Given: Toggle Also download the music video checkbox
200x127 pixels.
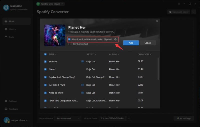Looking at the screenshot, I should tap(69, 39).
